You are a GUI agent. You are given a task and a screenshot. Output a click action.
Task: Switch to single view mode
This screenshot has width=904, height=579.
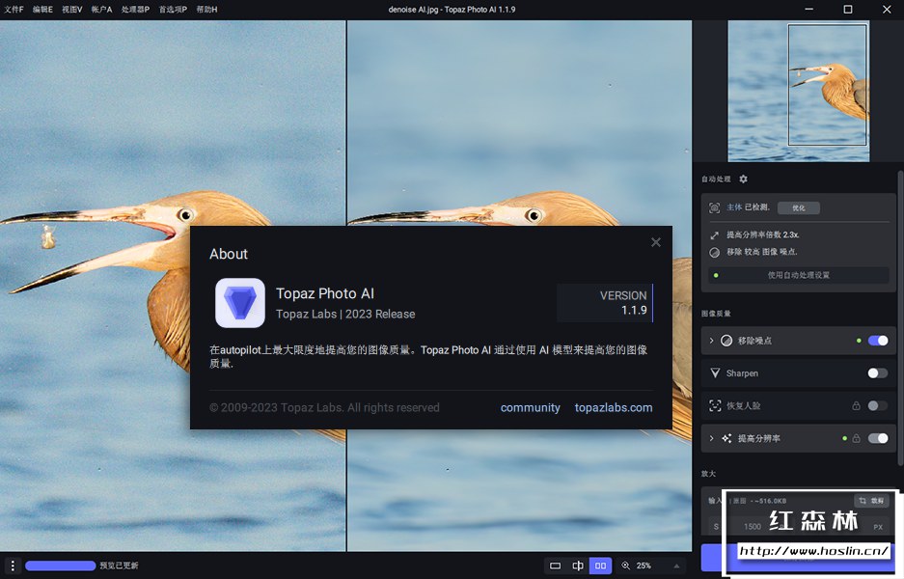click(555, 565)
